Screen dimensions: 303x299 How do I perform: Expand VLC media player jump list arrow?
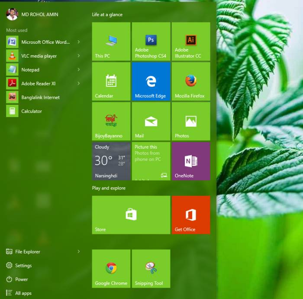coord(78,56)
